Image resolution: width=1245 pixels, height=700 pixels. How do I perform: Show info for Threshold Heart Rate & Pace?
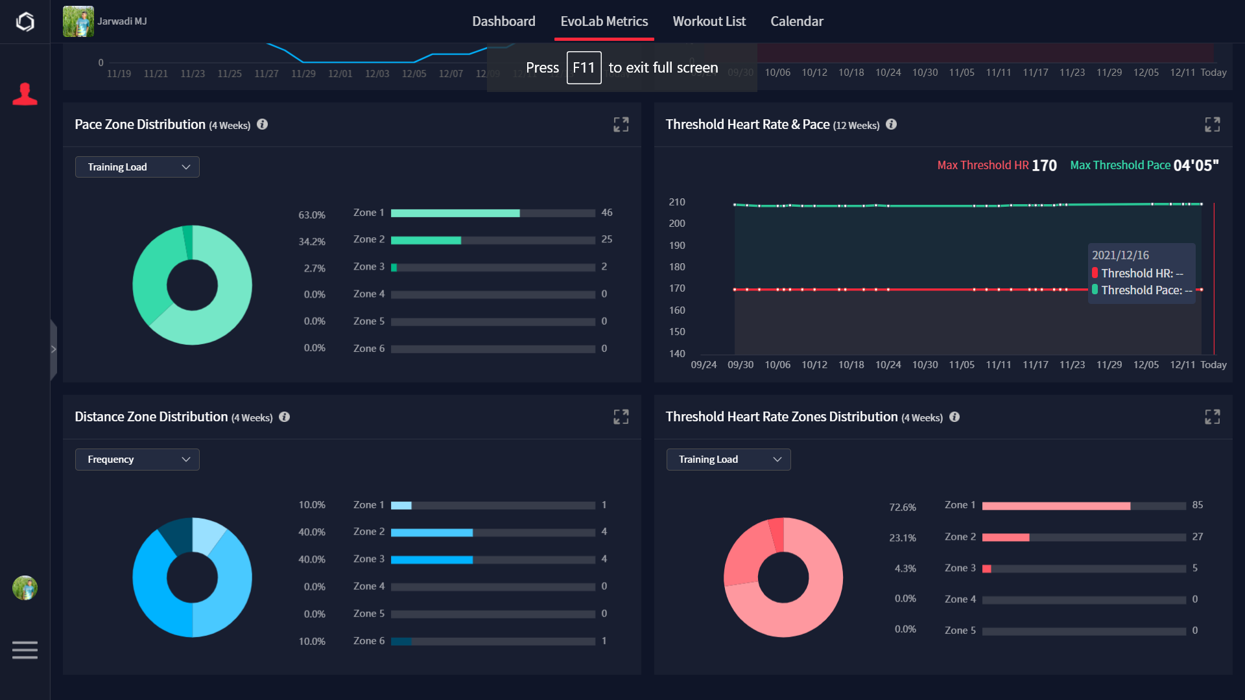[x=891, y=124]
